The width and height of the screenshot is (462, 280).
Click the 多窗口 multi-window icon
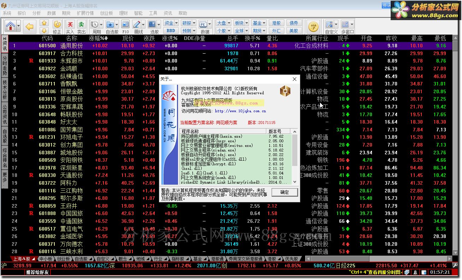345,24
